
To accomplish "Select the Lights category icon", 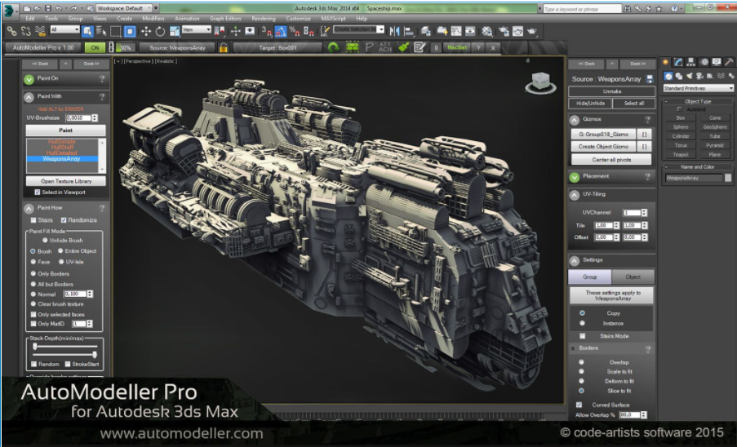I will pos(690,76).
